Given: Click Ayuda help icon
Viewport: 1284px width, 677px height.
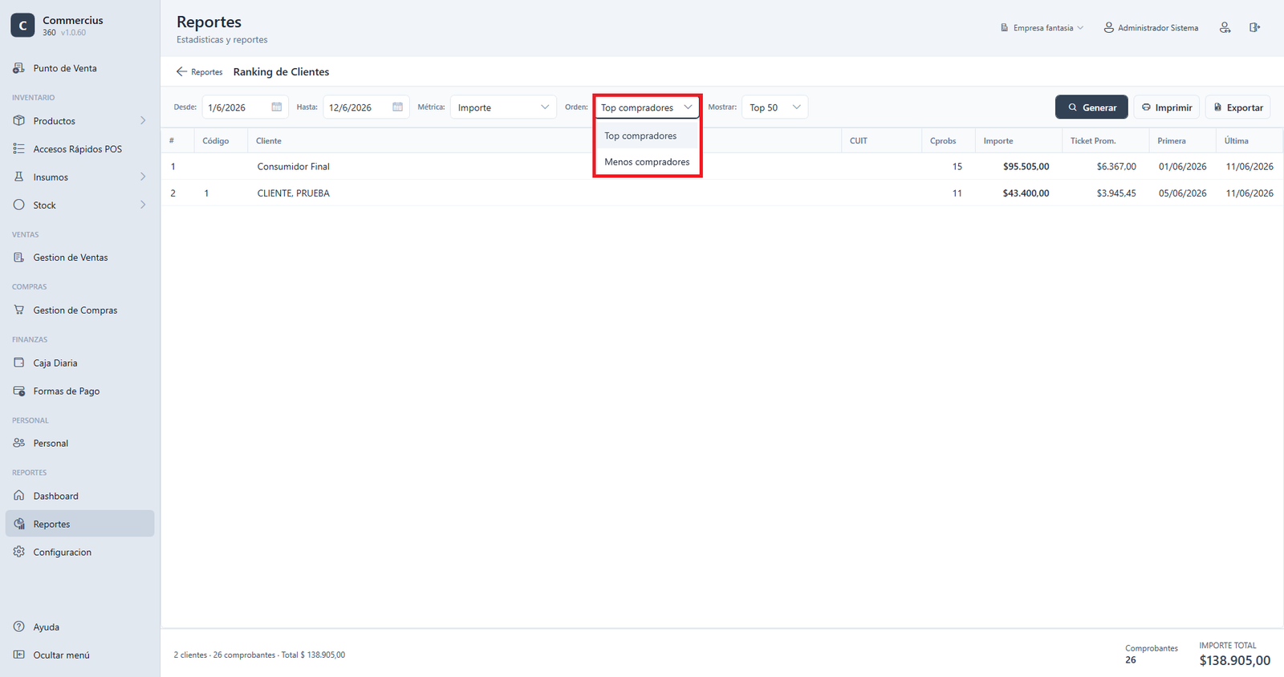Looking at the screenshot, I should coord(19,626).
